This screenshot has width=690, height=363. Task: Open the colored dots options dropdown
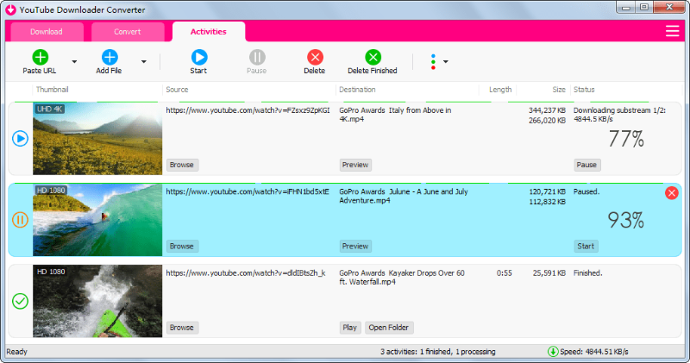click(439, 61)
